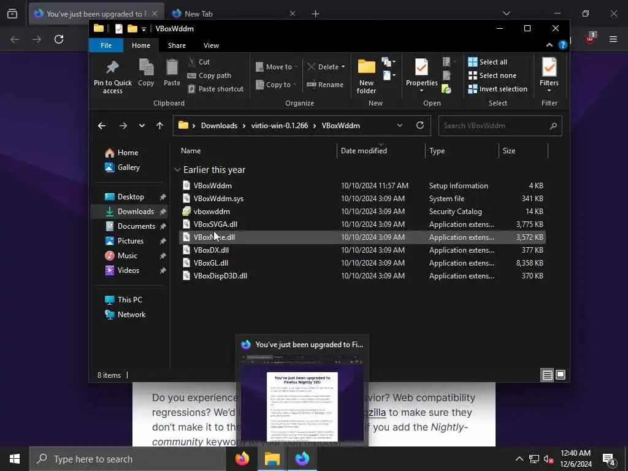Open the notification center icon
Image resolution: width=628 pixels, height=471 pixels.
609,459
